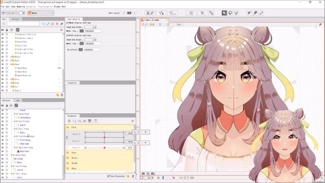Toggle the lock circle for Ear R deformer
This screenshot has width=325, height=183.
pyautogui.click(x=7, y=125)
